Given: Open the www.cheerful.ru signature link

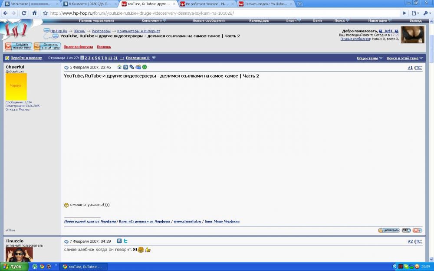Looking at the screenshot, I should point(187,221).
